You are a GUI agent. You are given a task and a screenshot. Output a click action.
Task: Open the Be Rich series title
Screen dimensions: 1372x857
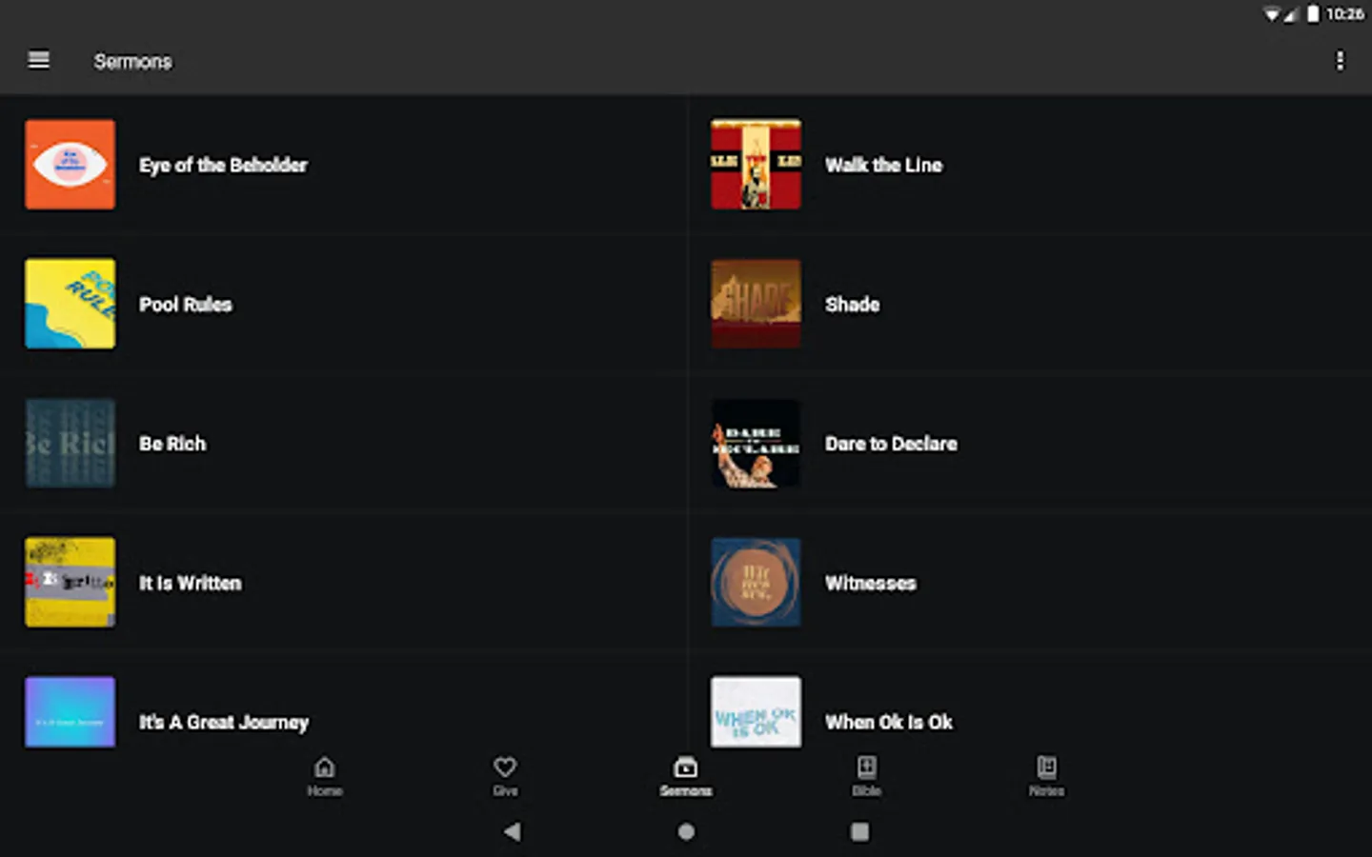point(172,444)
